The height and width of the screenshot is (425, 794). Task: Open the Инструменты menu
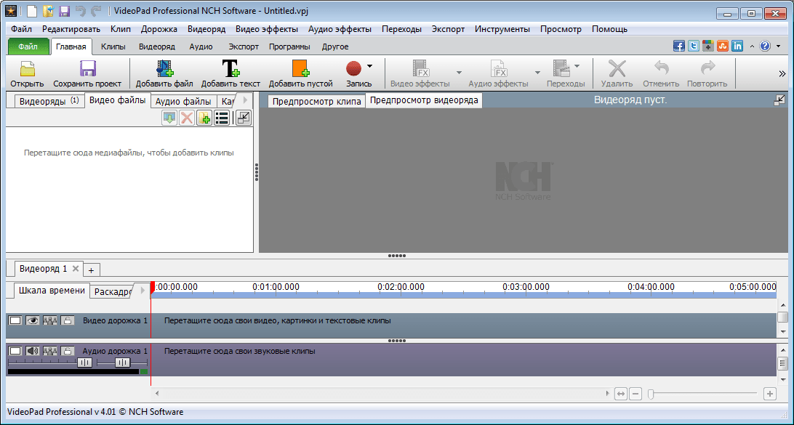point(502,29)
